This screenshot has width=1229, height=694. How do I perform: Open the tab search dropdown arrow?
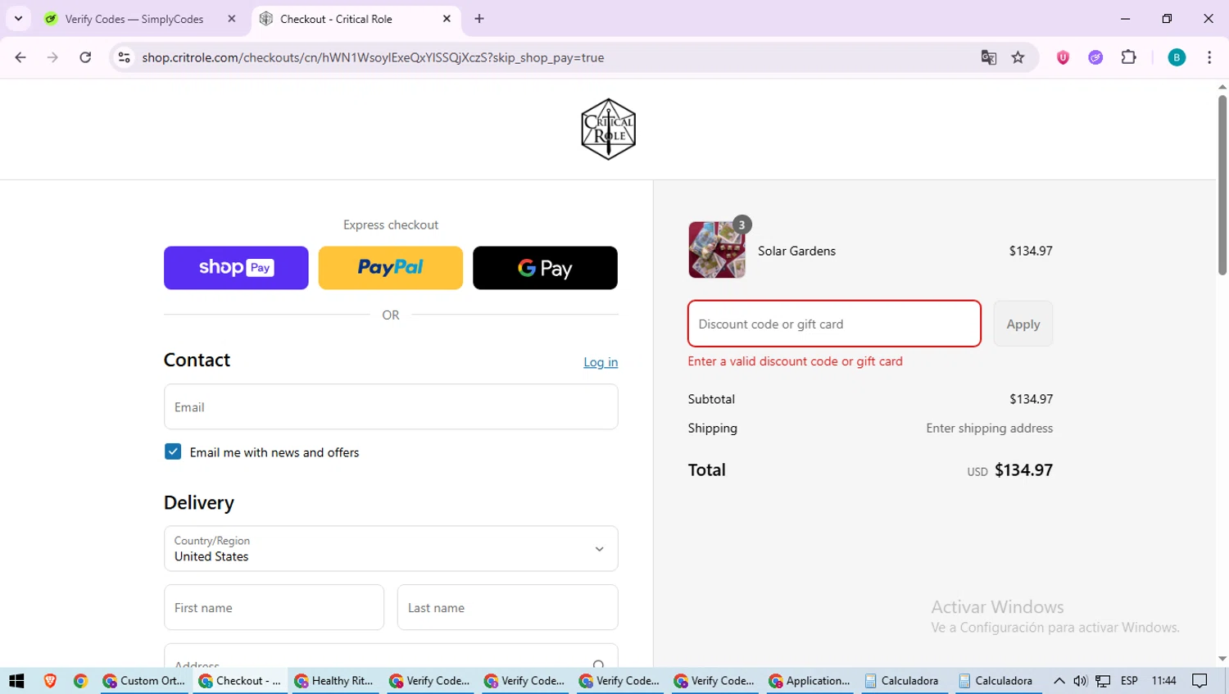(18, 19)
